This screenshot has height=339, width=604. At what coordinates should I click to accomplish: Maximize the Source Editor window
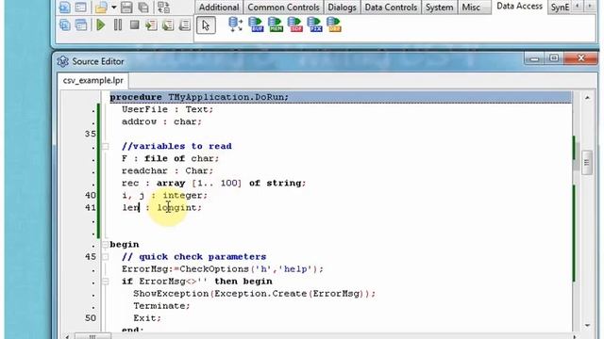[554, 58]
